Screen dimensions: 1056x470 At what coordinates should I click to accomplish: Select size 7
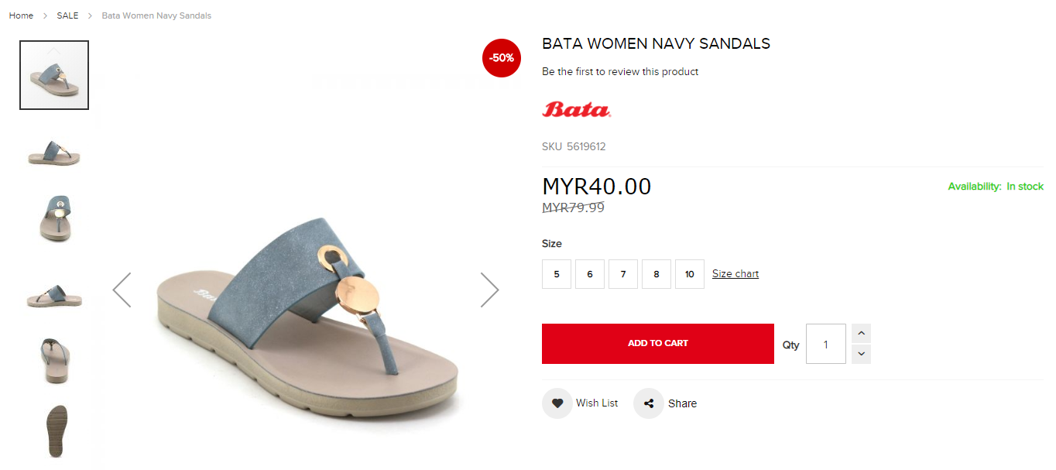(x=623, y=274)
